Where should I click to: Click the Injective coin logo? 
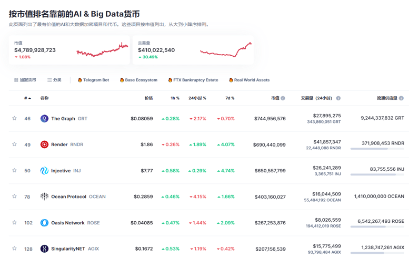pyautogui.click(x=44, y=171)
